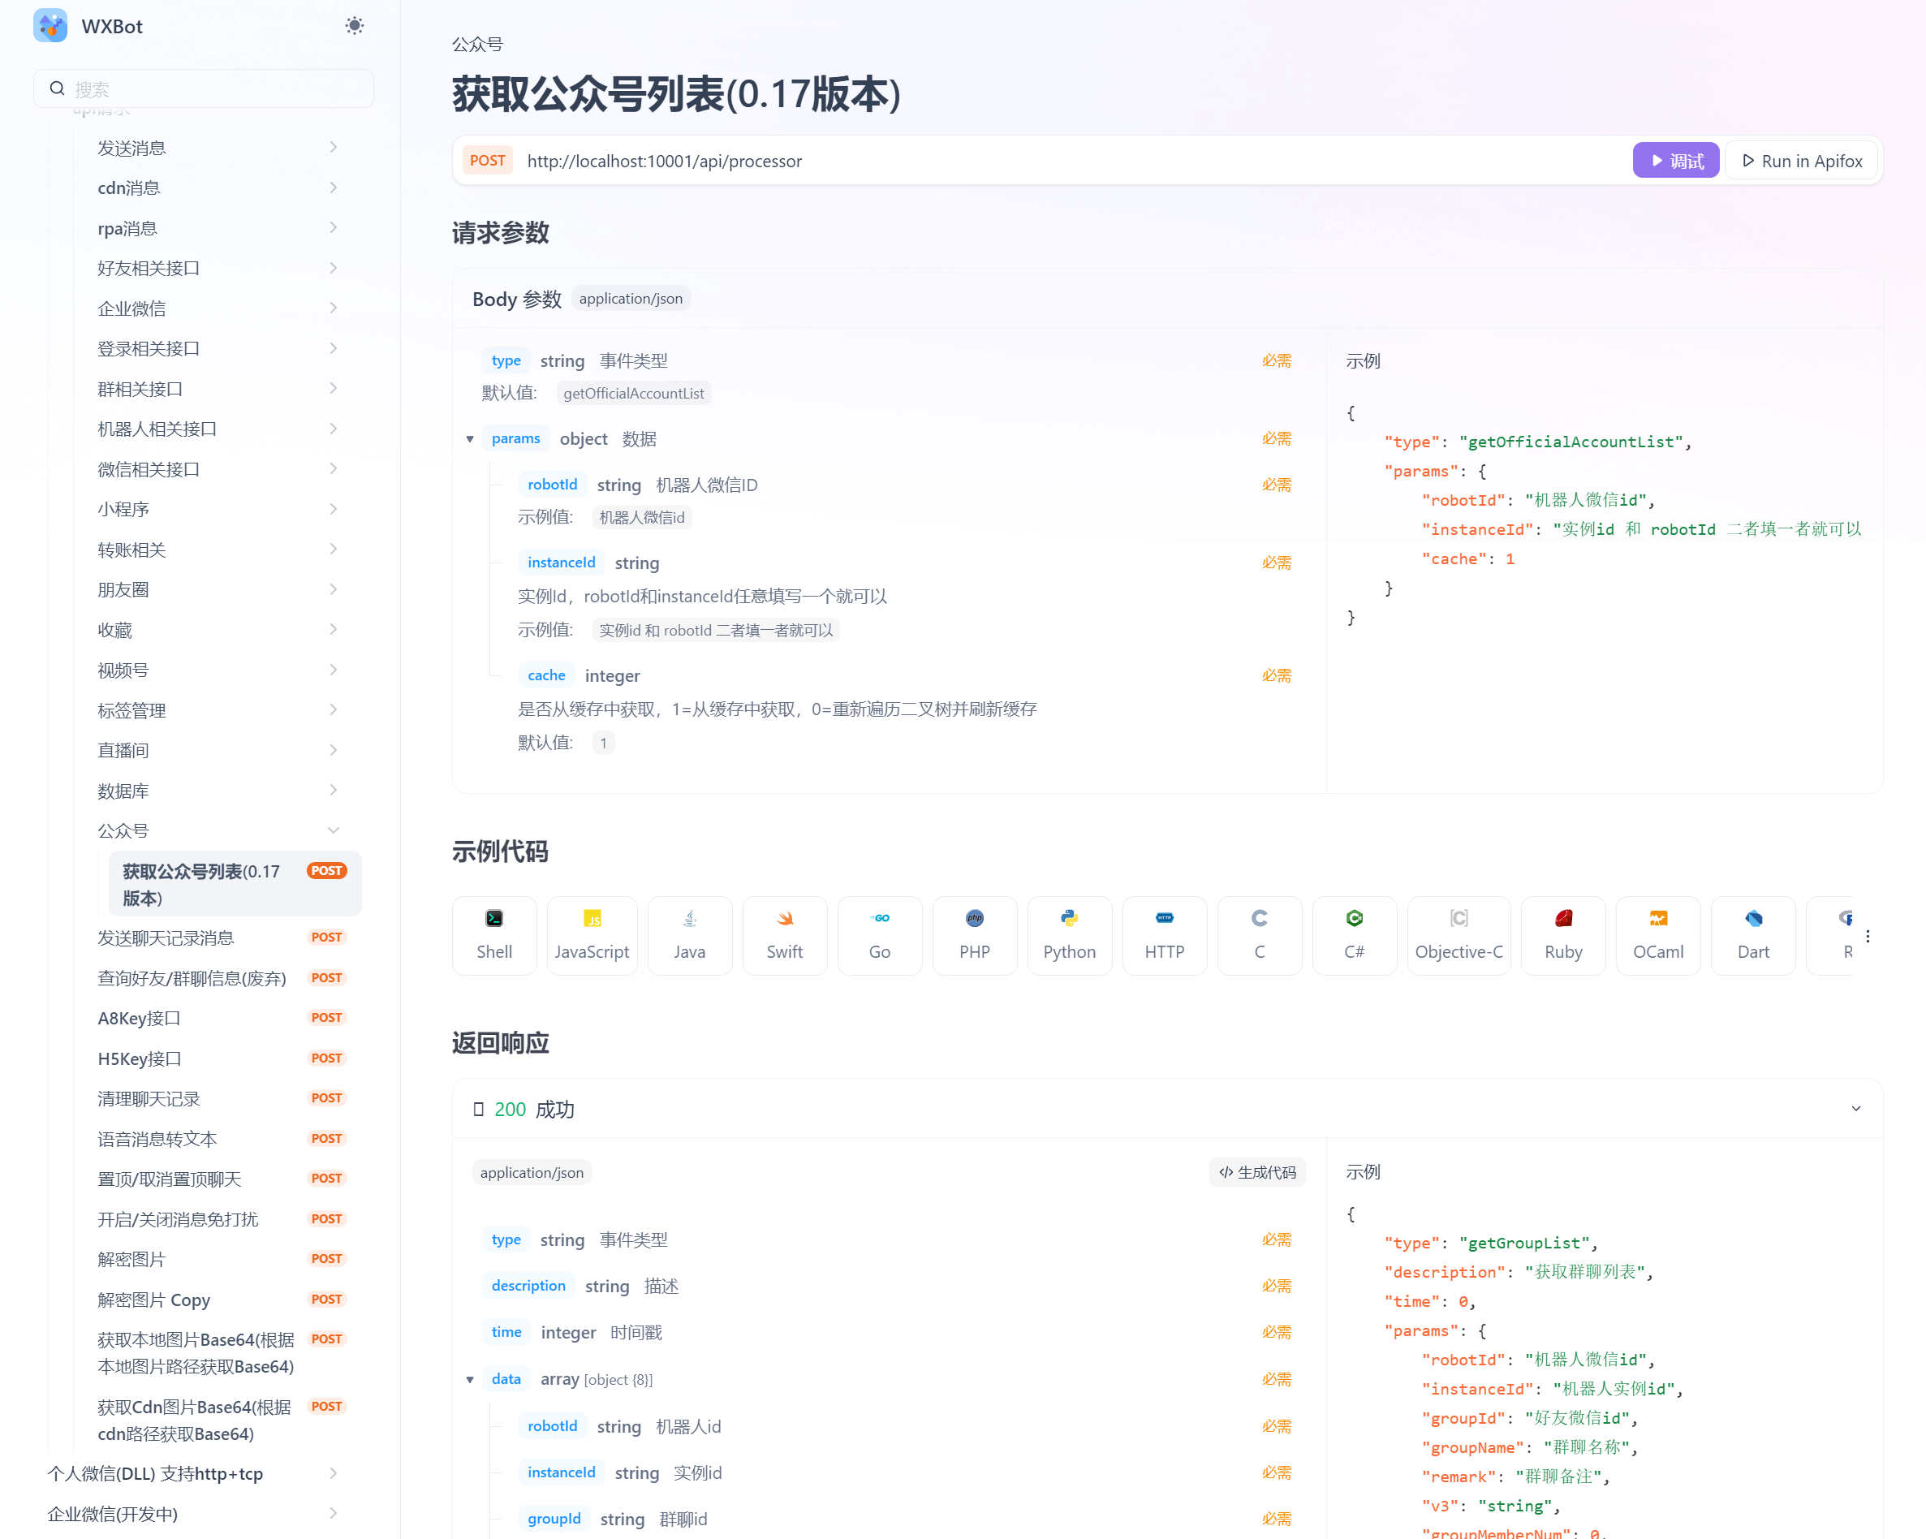Collapse the data array in response section
1926x1539 pixels.
pyautogui.click(x=471, y=1378)
